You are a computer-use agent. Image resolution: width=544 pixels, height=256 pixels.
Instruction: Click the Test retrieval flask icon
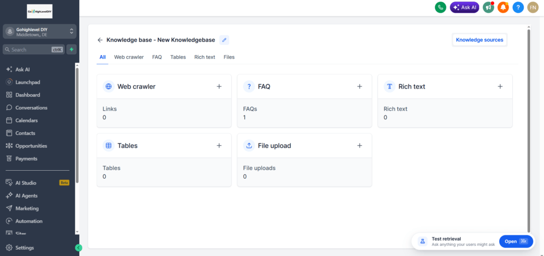pyautogui.click(x=422, y=242)
